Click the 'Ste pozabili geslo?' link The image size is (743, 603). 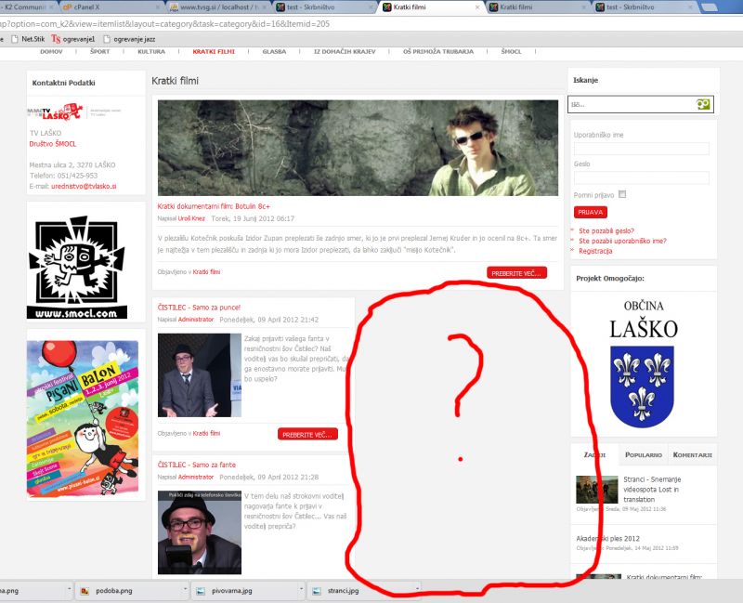pos(606,230)
